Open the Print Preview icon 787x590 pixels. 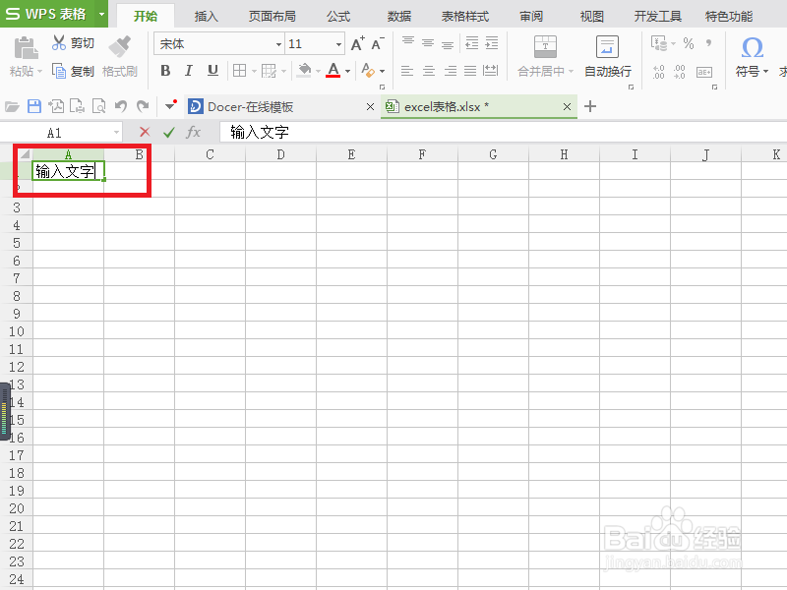98,105
